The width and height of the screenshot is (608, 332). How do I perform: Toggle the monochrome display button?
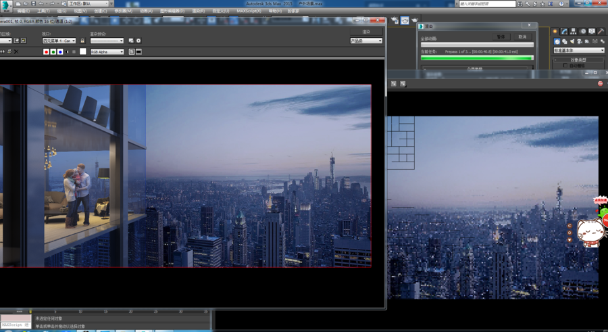tap(74, 51)
